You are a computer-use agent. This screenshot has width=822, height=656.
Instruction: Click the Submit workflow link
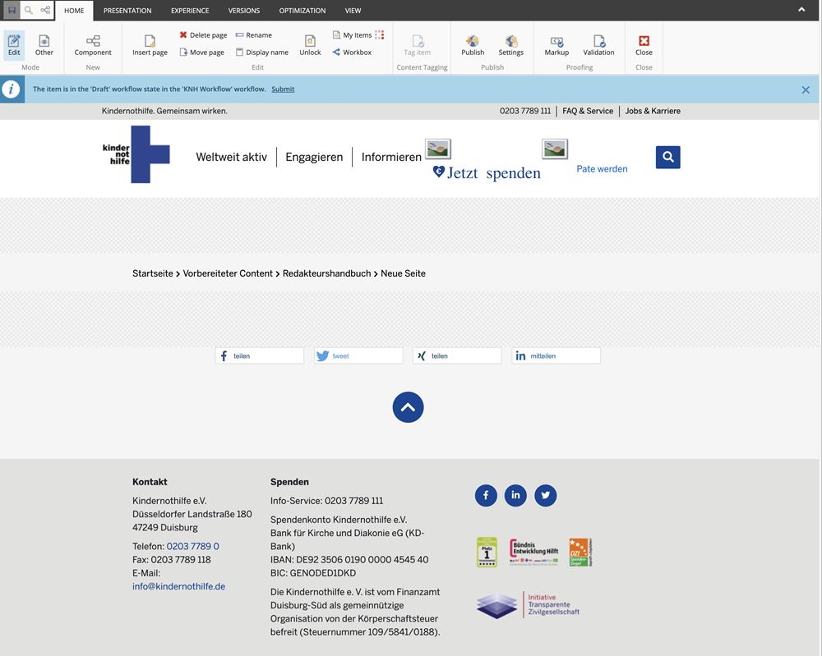pyautogui.click(x=283, y=89)
